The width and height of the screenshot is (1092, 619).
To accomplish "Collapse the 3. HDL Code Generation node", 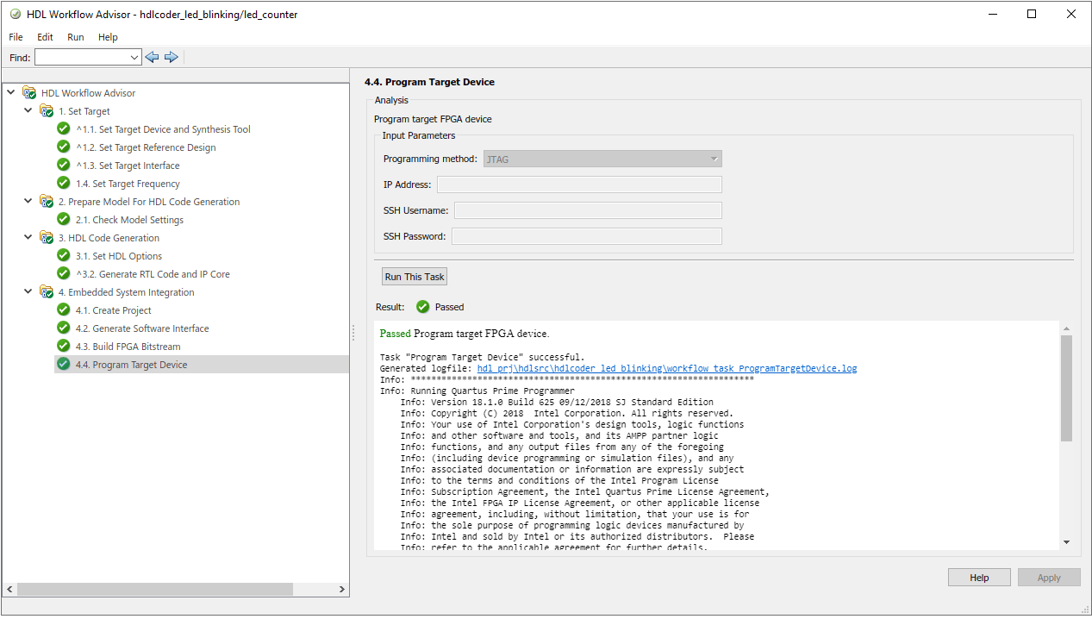I will 28,238.
